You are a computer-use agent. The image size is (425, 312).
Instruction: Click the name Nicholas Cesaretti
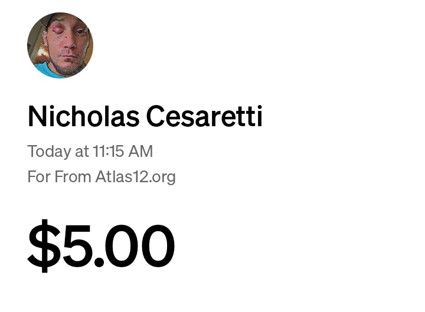click(145, 116)
